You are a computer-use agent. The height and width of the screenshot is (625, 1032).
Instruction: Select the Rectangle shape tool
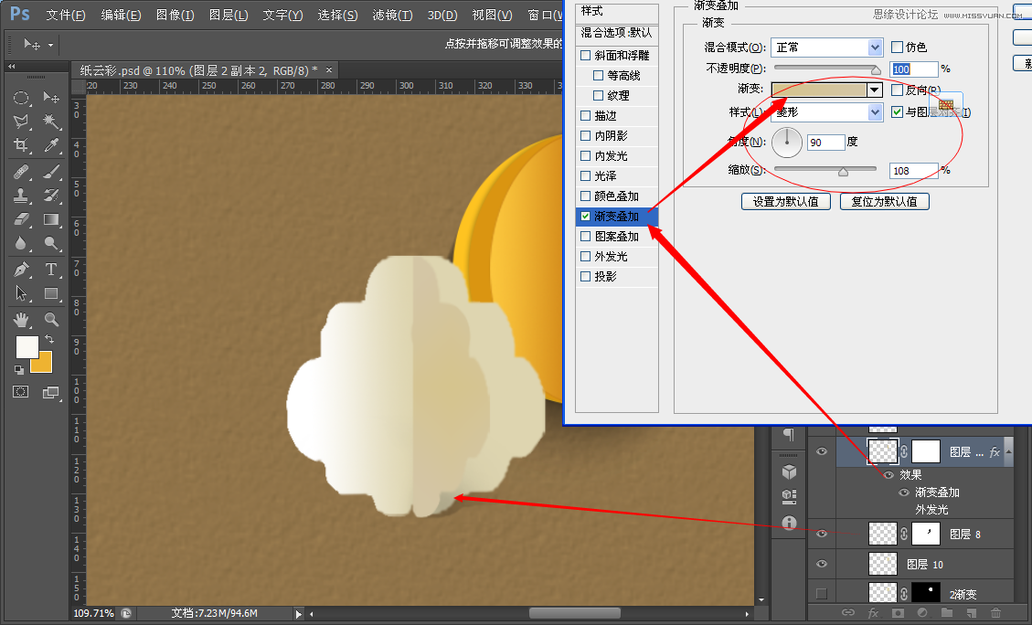(x=51, y=293)
